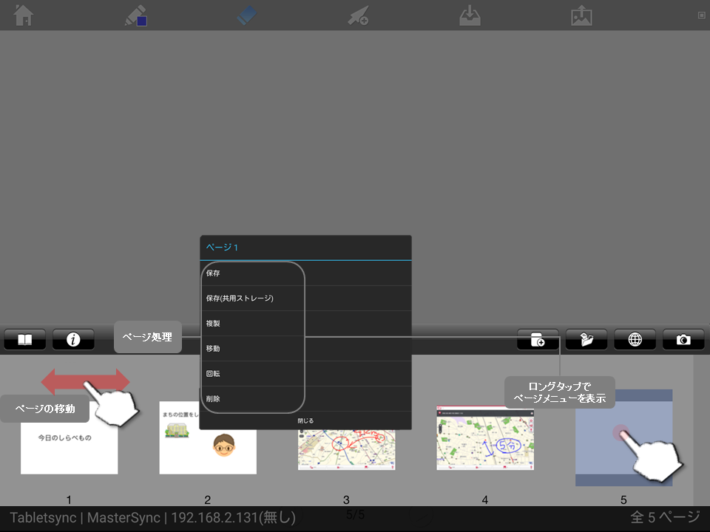This screenshot has height=532, width=710.
Task: Click the image export icon
Action: [581, 16]
